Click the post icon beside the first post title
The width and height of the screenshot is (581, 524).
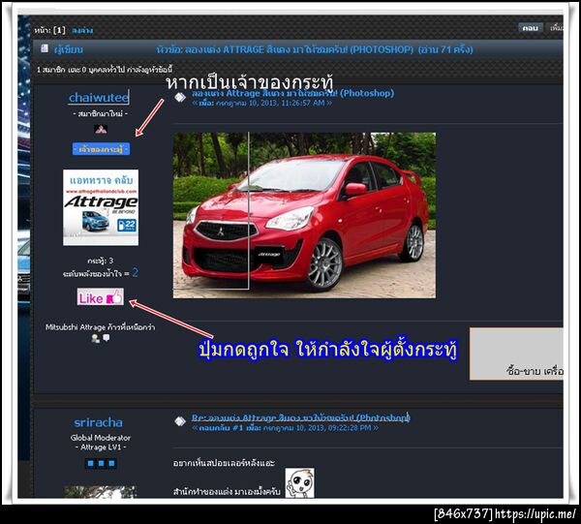click(x=180, y=98)
